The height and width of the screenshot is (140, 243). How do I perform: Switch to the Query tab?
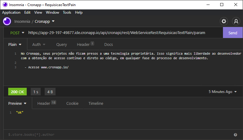point(62,44)
